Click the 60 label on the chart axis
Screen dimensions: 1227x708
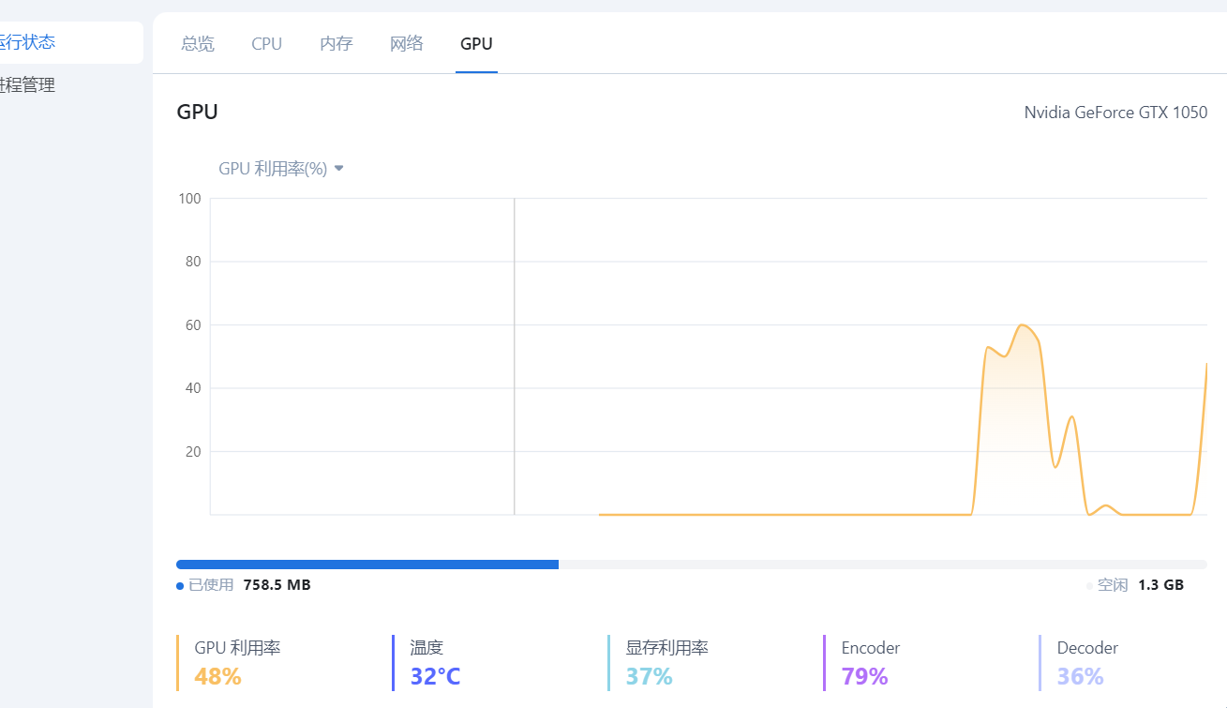pos(193,324)
